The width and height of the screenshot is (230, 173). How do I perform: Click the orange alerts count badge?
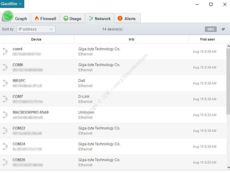coord(120,18)
